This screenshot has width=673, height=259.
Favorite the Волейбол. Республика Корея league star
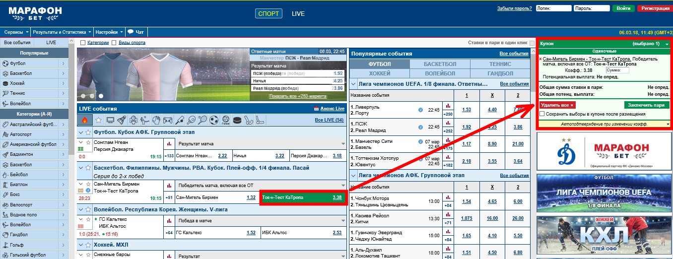tap(88, 209)
